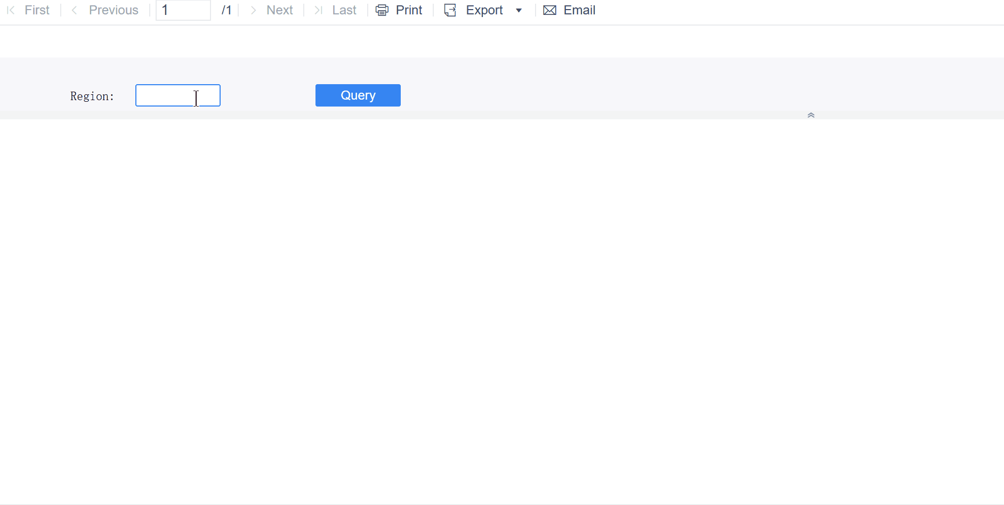Collapse the parameter panel with the double-chevron
This screenshot has height=505, width=1004.
(x=811, y=114)
